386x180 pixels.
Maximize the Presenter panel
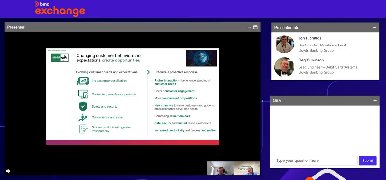point(255,27)
